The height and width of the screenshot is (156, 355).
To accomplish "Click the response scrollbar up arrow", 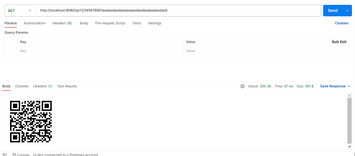I will point(350,96).
